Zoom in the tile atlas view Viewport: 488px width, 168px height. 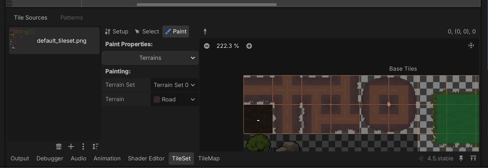click(249, 46)
